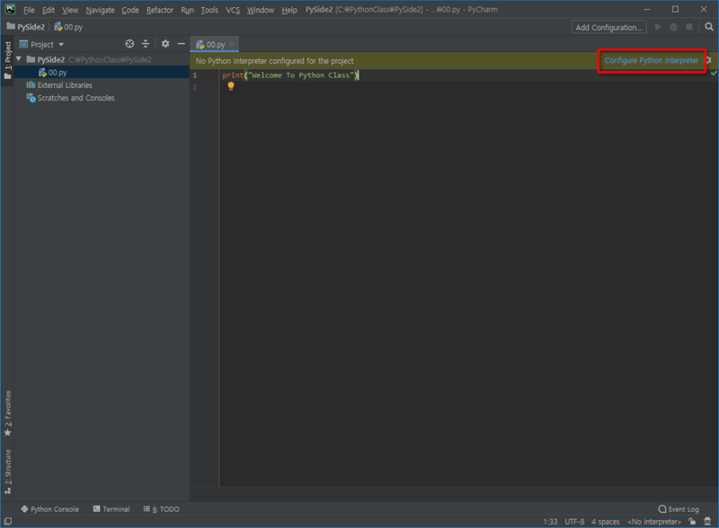Click the 4 spaces indent selector
This screenshot has width=719, height=528.
click(x=605, y=522)
